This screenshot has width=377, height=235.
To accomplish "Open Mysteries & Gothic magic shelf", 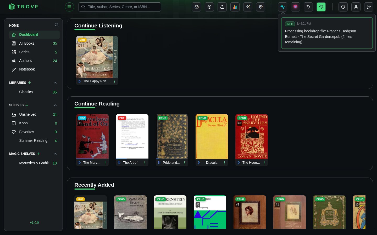I will (x=34, y=163).
